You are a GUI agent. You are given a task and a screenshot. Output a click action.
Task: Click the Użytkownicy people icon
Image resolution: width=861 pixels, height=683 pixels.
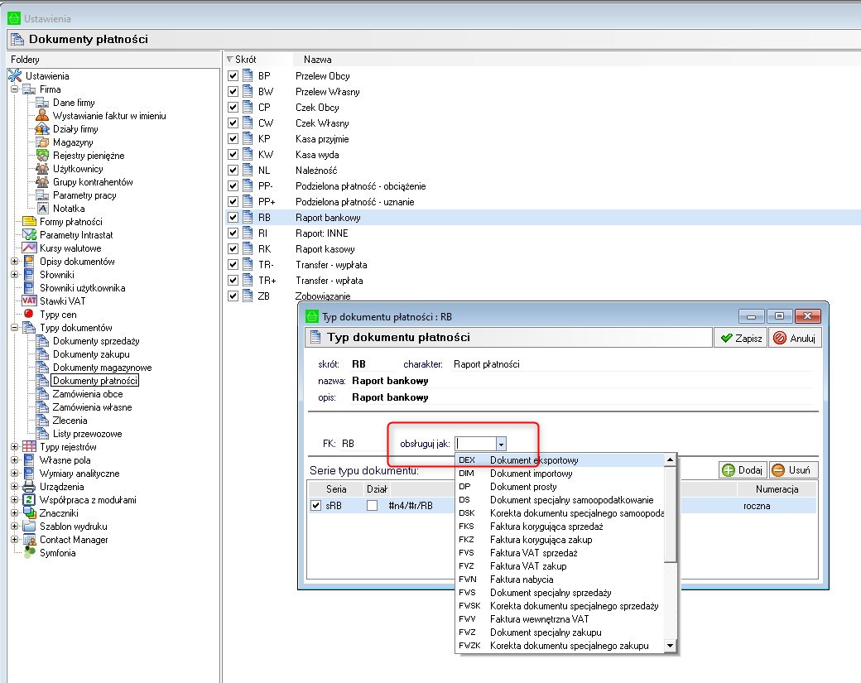click(42, 169)
